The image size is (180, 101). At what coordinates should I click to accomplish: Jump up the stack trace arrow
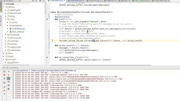click(9, 72)
